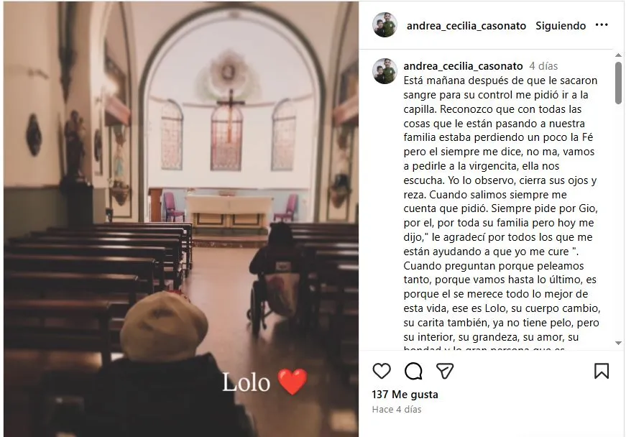View the list of 137 Me gusta
The image size is (626, 437).
pyautogui.click(x=405, y=395)
